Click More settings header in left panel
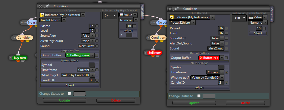The image size is (284, 110). click(70, 61)
